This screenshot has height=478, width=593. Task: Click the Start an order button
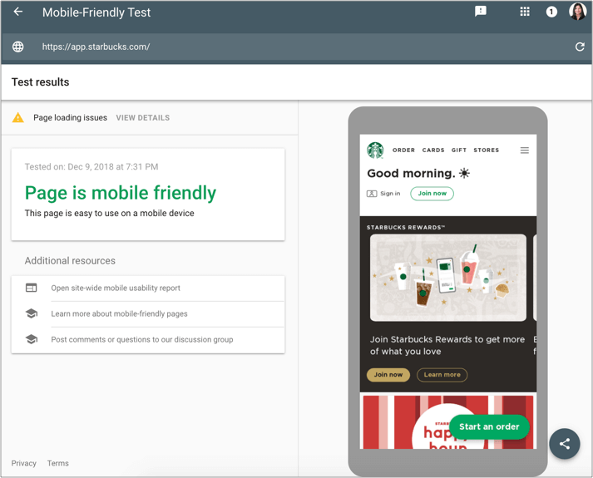tap(489, 426)
